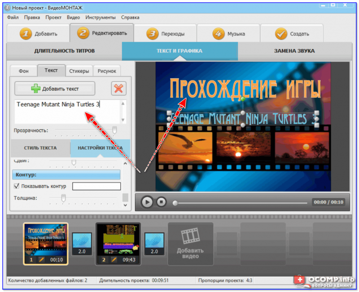Select the Teenage Mutant Ninja Turtles 3 text in preview

(243, 119)
